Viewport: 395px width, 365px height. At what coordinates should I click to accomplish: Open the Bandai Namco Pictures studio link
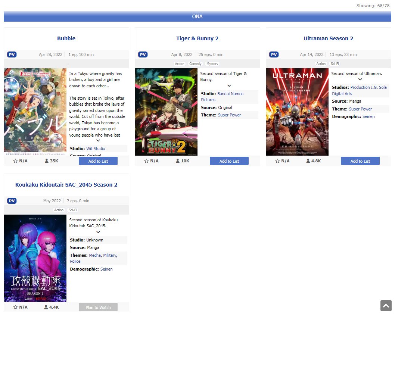[222, 97]
